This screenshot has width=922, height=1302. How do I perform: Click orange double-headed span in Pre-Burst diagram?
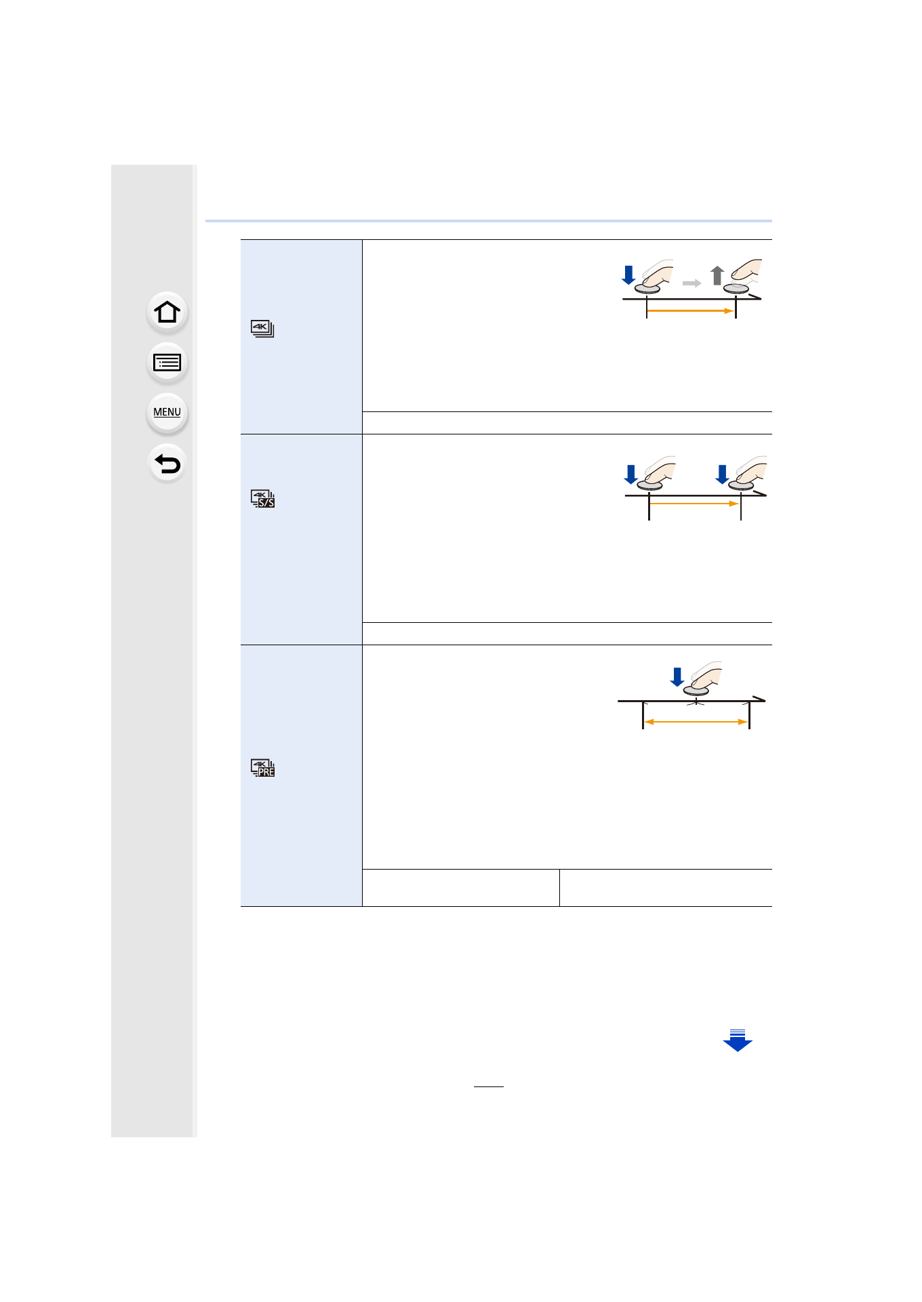coord(696,722)
